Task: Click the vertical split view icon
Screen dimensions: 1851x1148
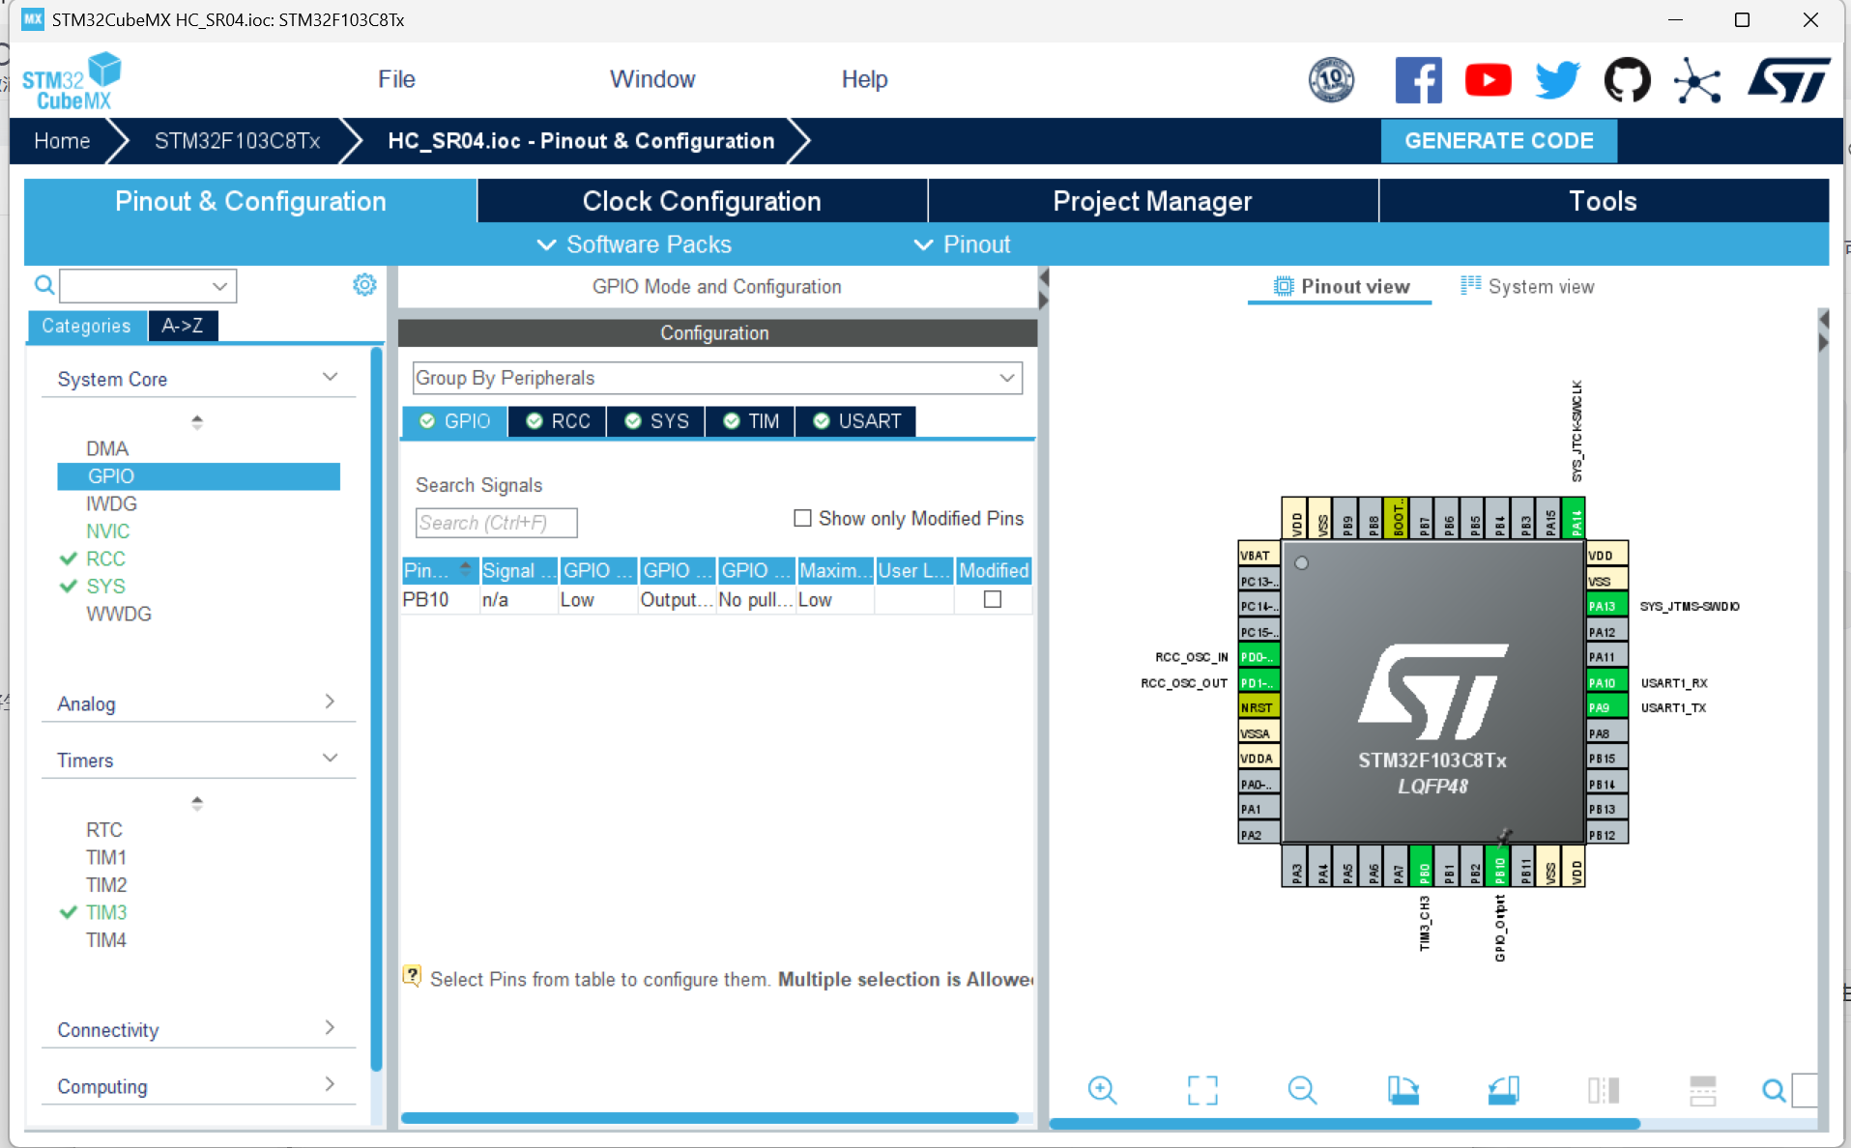Action: tap(1703, 1090)
